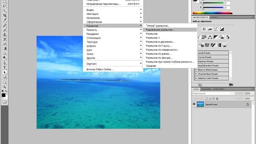
Task: Switch to the MASKS tab
Action: [214, 17]
